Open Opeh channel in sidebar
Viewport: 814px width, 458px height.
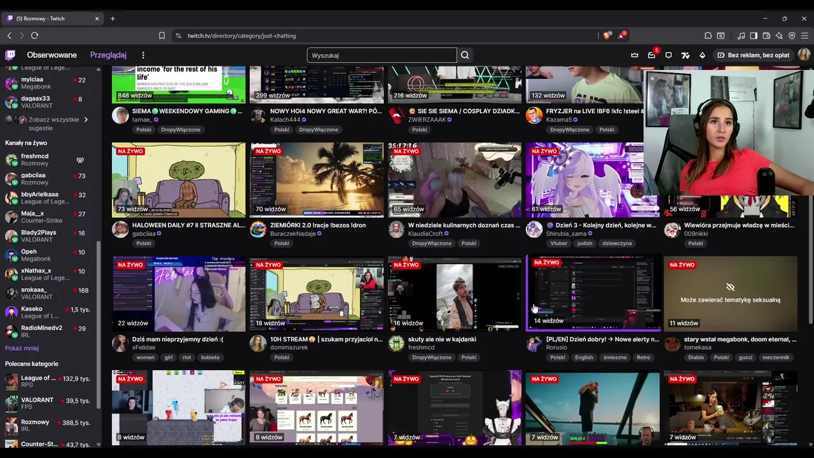pos(50,255)
